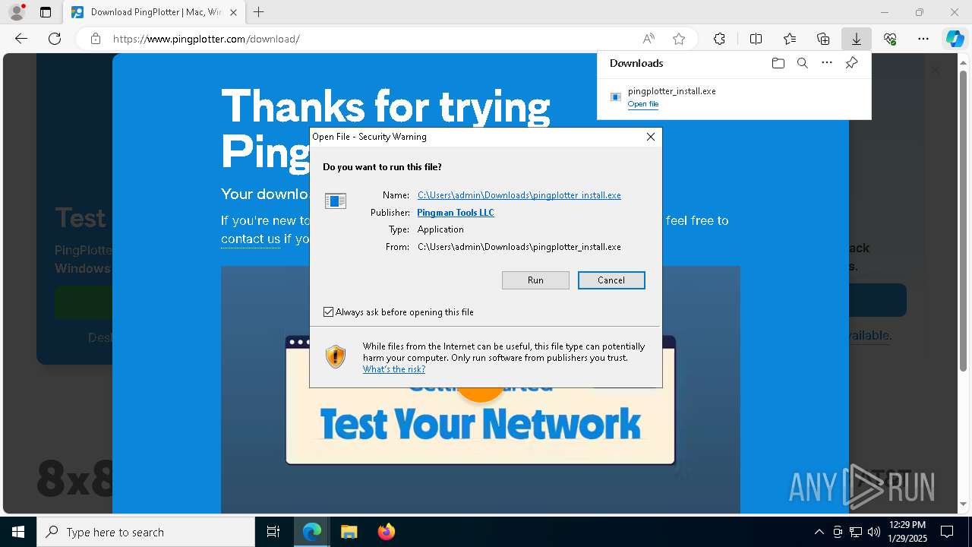Add this page to favorites star
Viewport: 972px width, 547px height.
(679, 39)
